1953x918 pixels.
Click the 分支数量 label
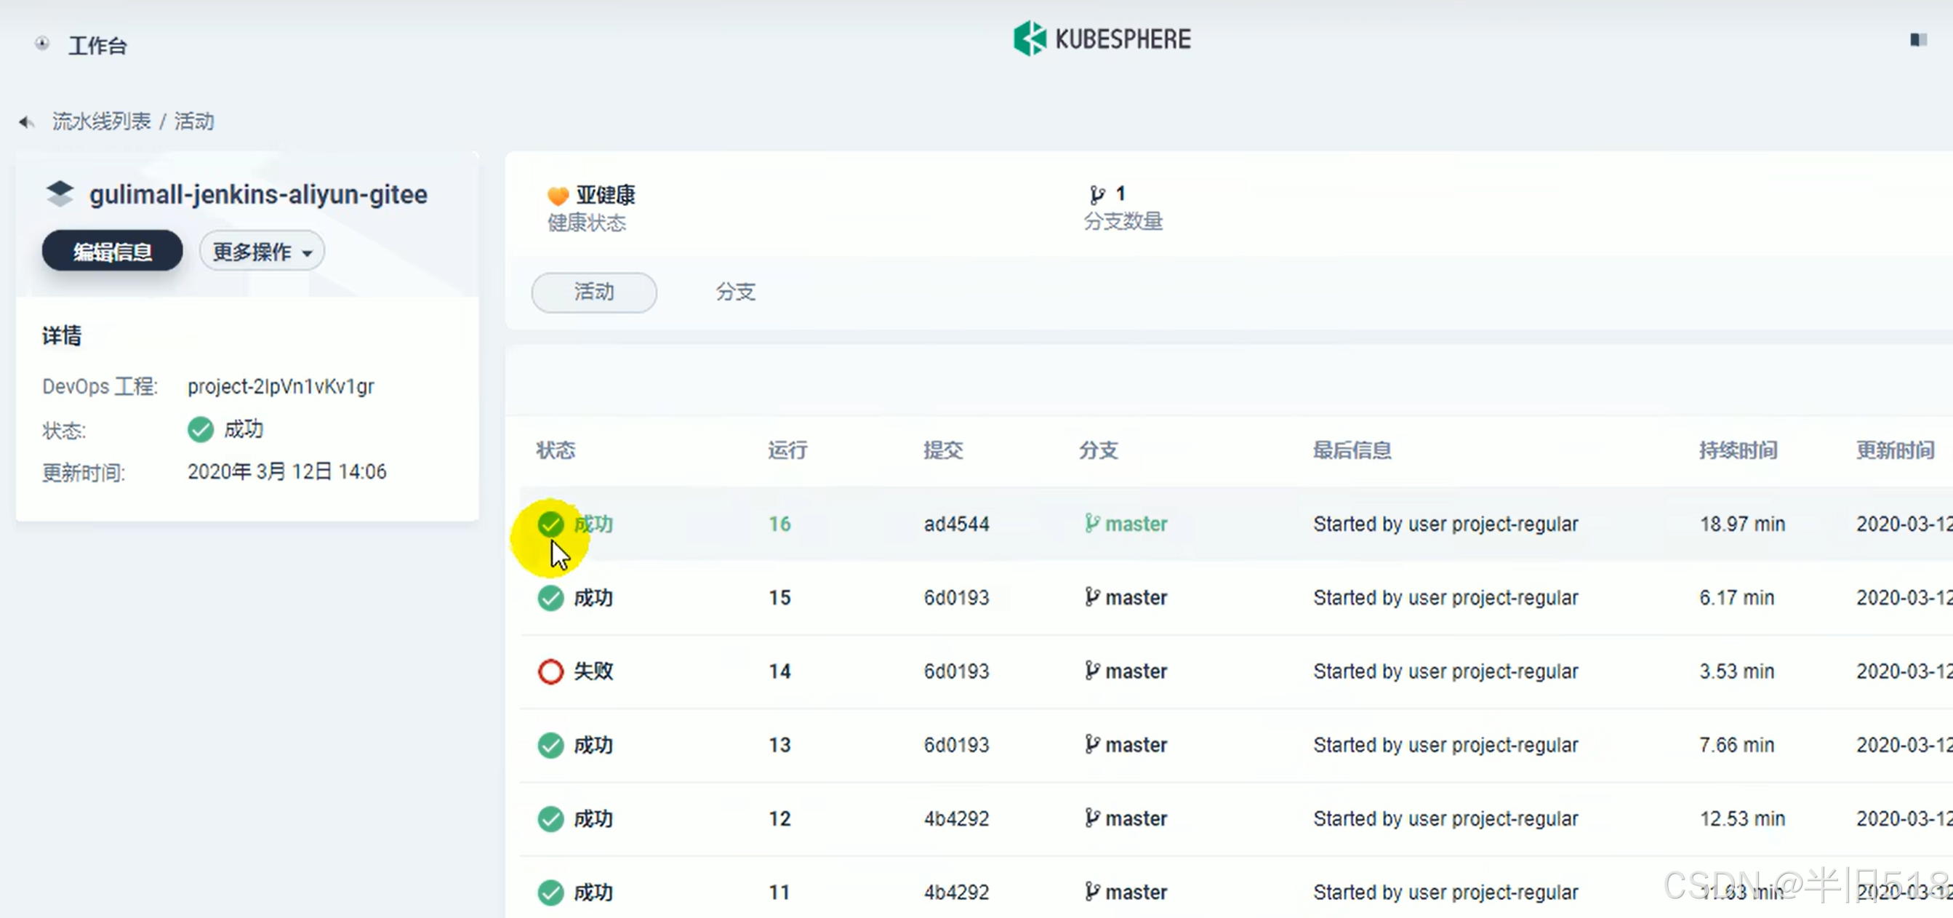pos(1123,222)
